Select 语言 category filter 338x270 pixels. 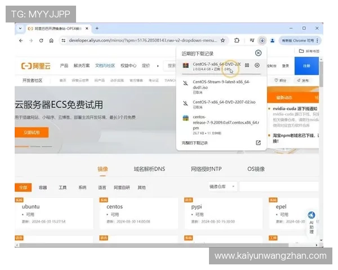pos(102,187)
